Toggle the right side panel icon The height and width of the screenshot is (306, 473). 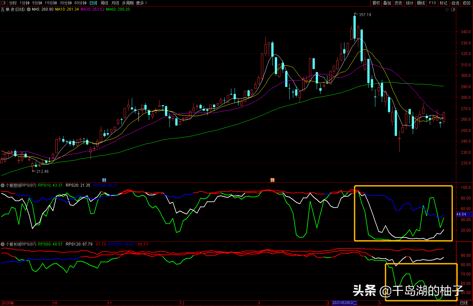click(x=453, y=10)
